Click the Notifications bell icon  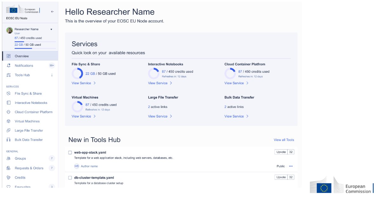pyautogui.click(x=9, y=65)
